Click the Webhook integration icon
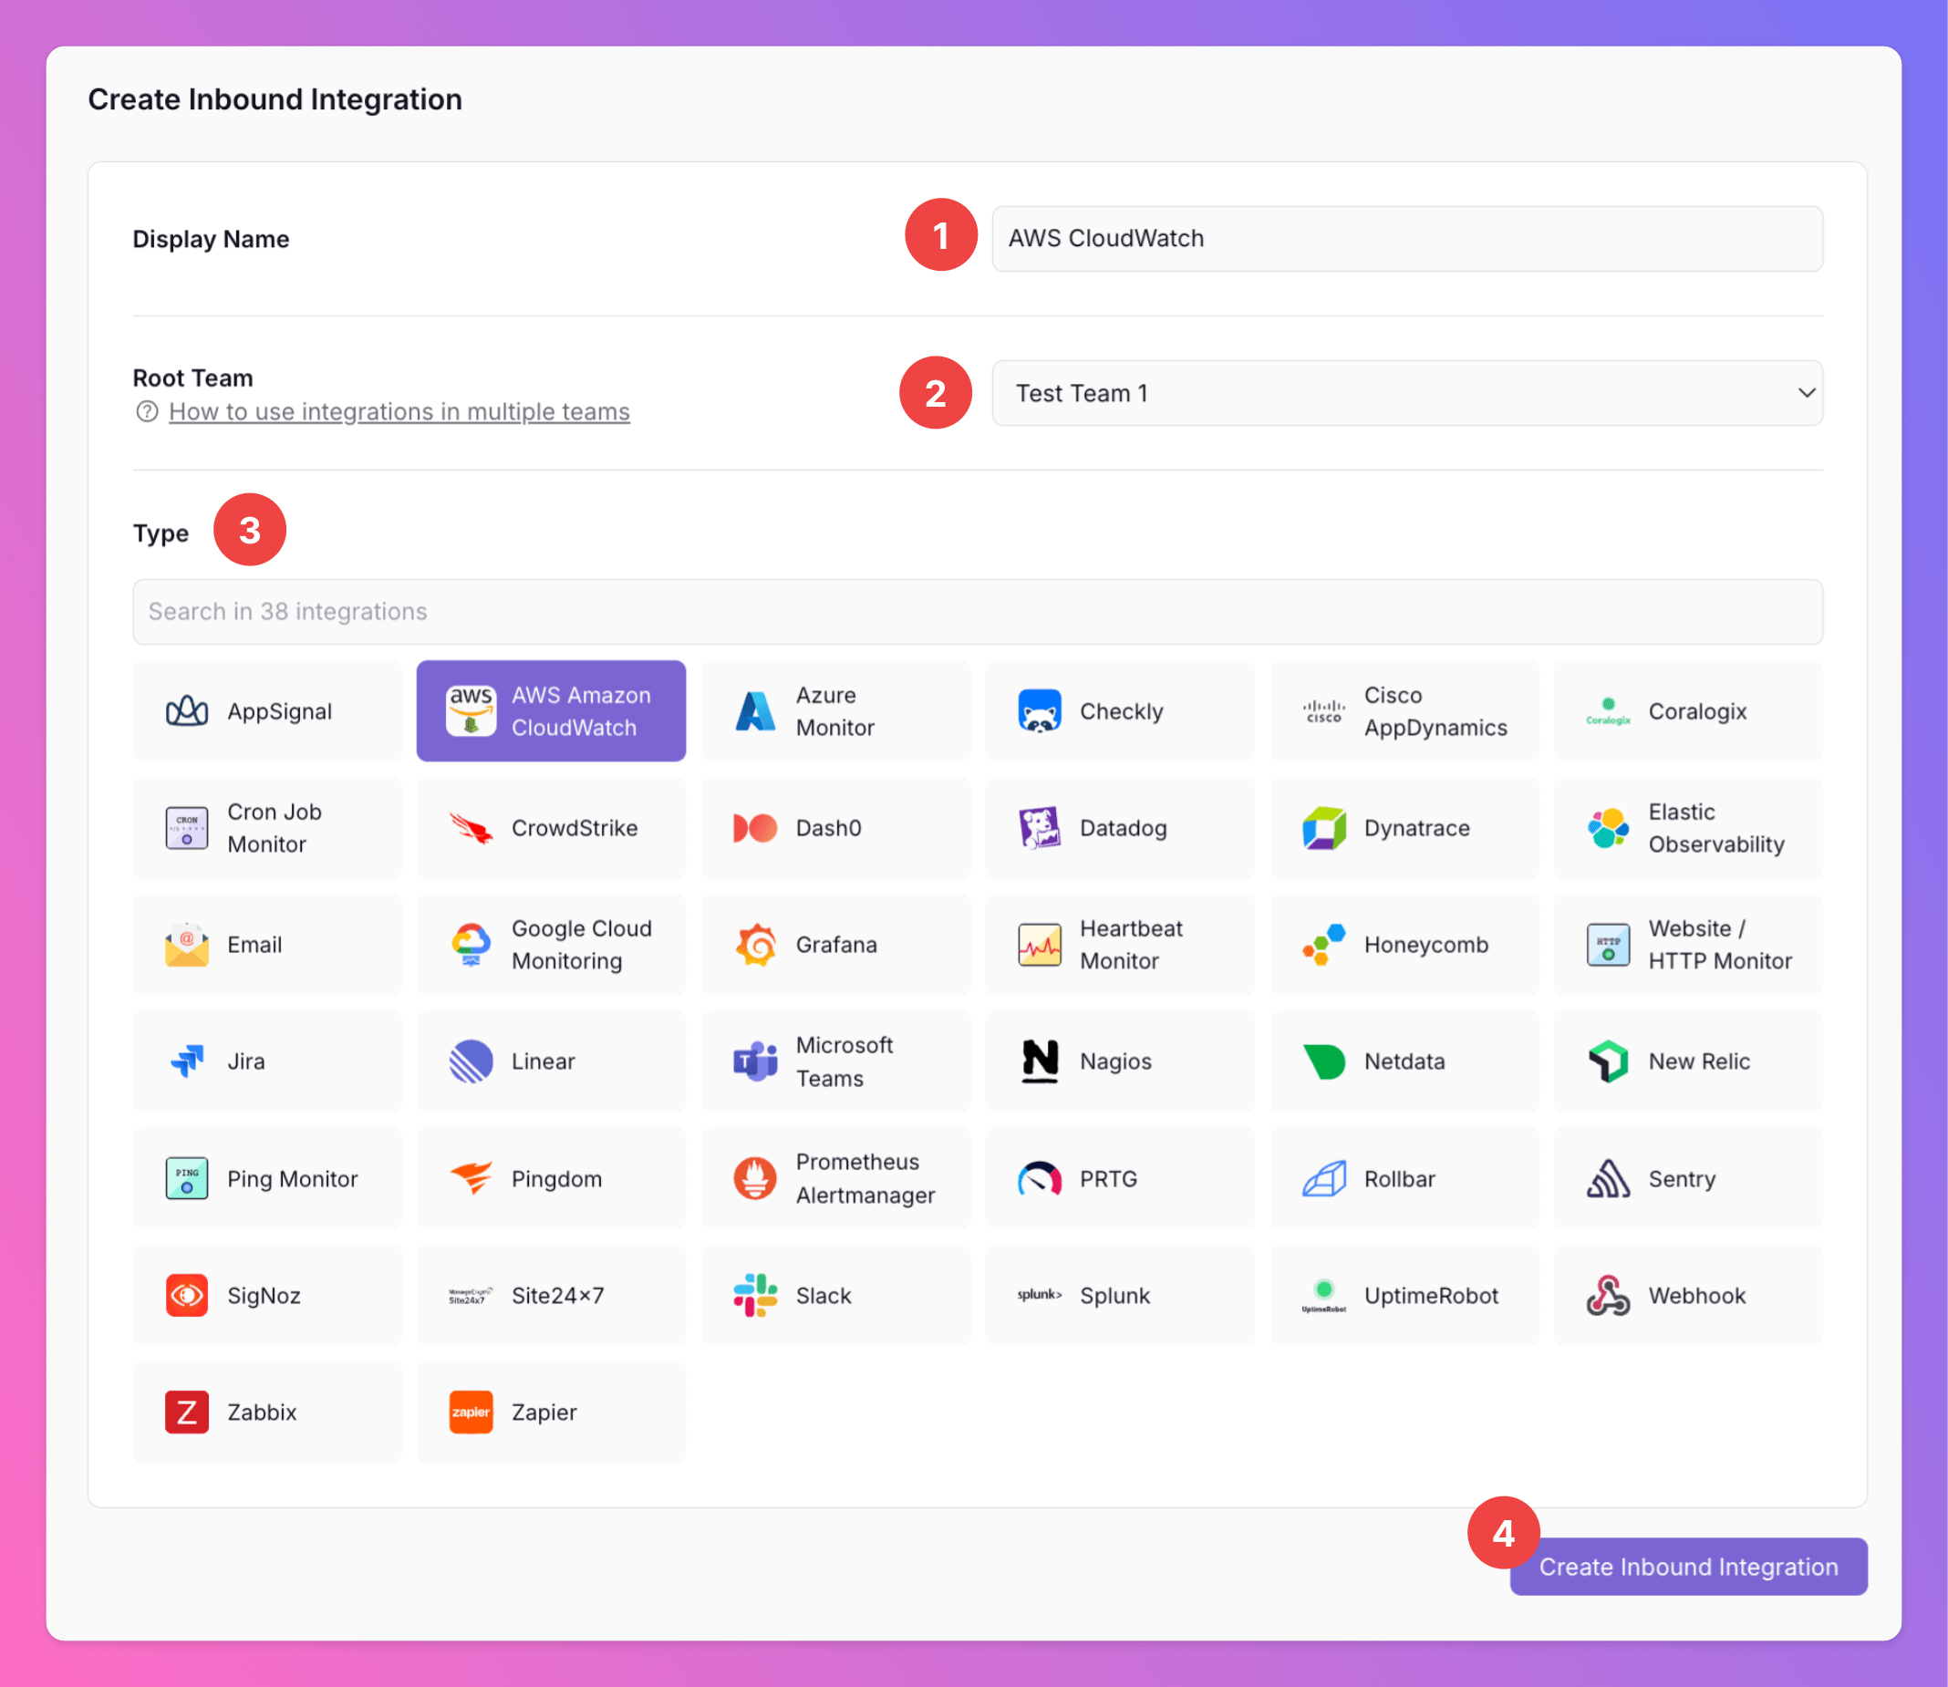 [x=1607, y=1296]
